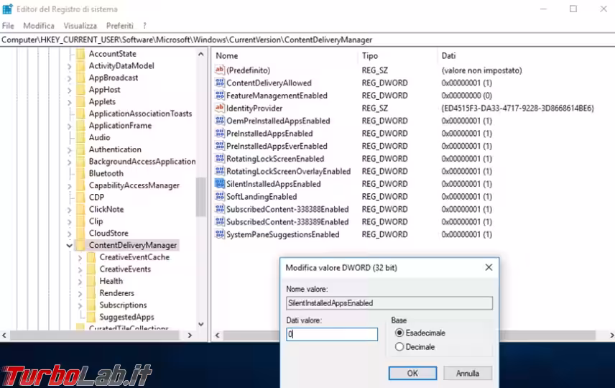
Task: Click the Audio folder icon
Action: (x=80, y=137)
